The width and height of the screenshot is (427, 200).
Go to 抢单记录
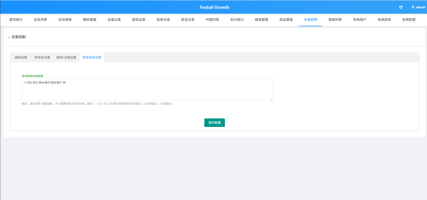tap(163, 20)
